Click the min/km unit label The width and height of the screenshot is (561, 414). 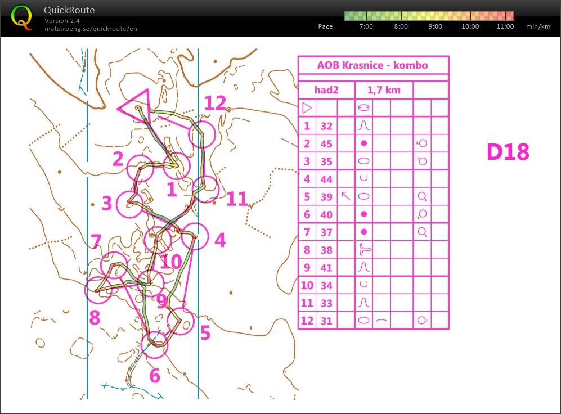pyautogui.click(x=538, y=26)
